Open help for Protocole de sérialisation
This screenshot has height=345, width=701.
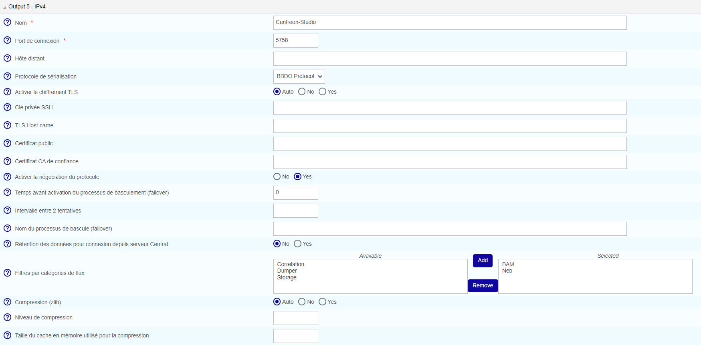[x=7, y=76]
